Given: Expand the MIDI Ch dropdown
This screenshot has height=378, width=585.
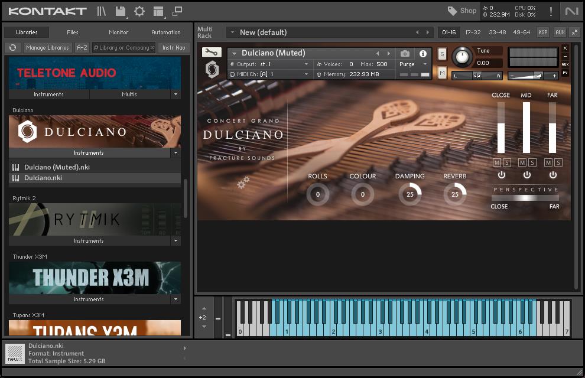Looking at the screenshot, I should click(x=306, y=74).
